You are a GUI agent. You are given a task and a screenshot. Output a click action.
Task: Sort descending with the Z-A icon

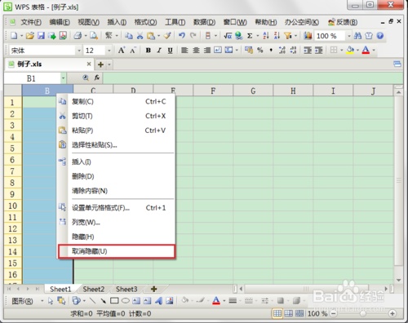(x=277, y=36)
